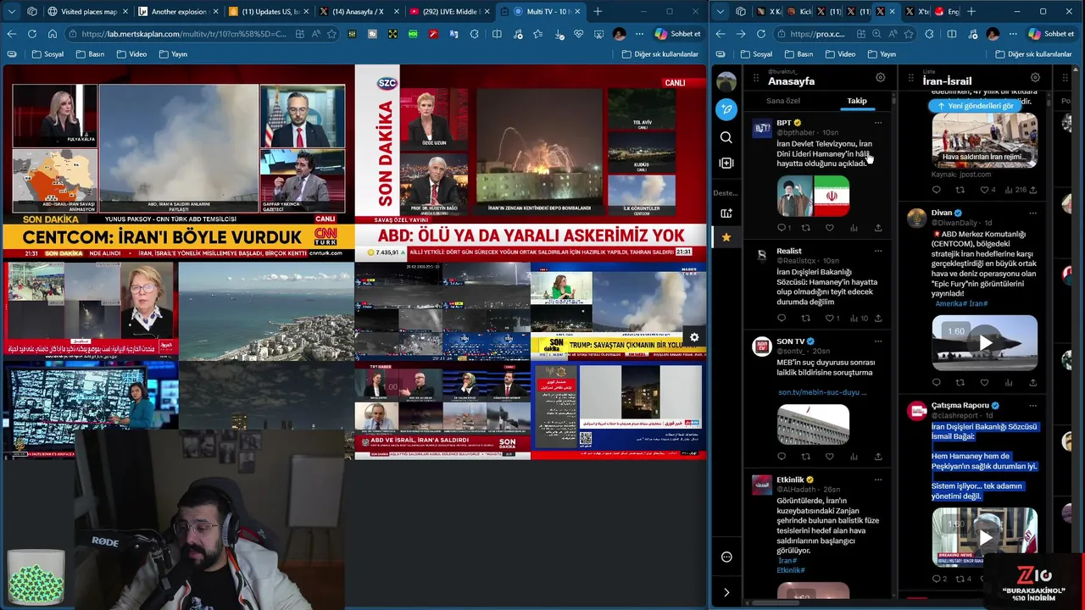Reply to the BPT post

782,227
